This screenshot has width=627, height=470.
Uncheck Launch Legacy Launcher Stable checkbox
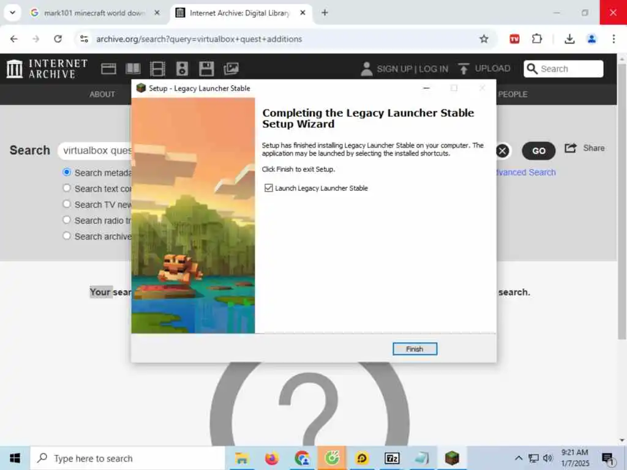268,188
